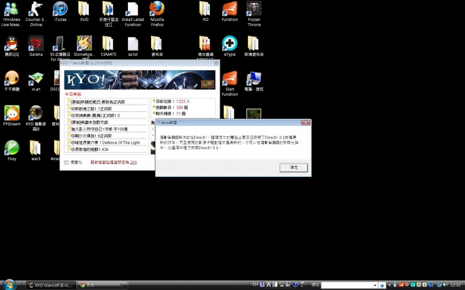The image size is (465, 290).
Task: Click the KYO window title bar button
Action: (x=216, y=63)
